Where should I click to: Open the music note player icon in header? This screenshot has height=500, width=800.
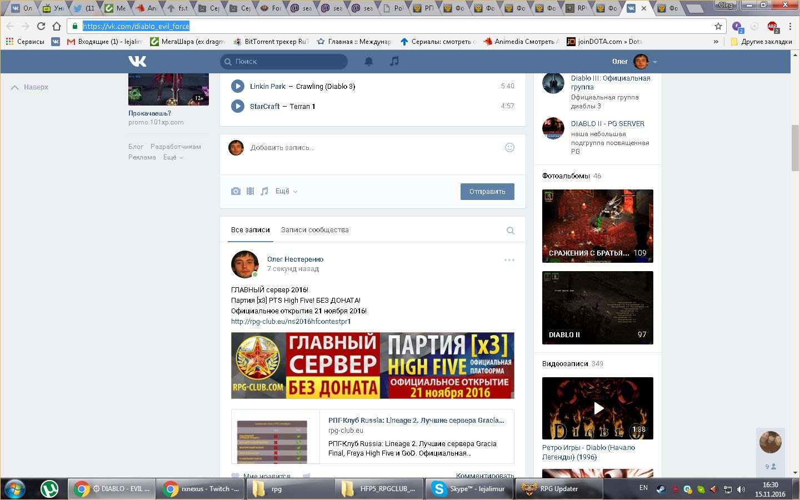click(394, 61)
